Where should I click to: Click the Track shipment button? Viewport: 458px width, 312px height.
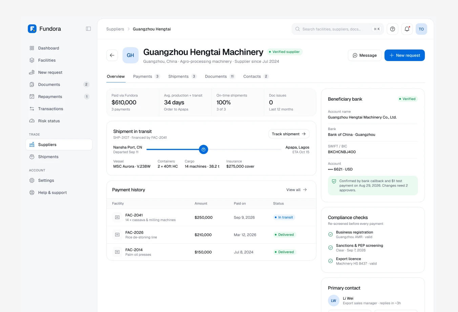point(289,134)
